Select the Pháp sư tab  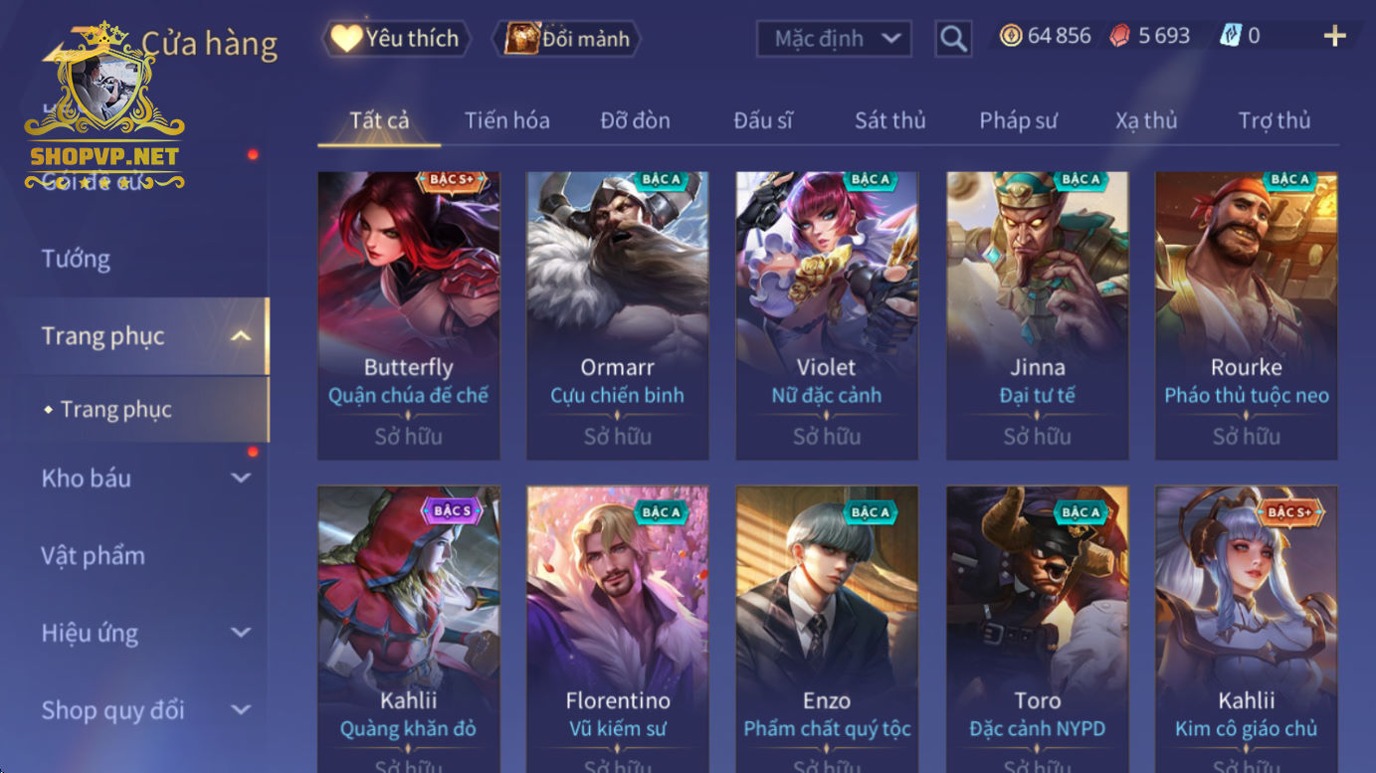click(x=1018, y=121)
